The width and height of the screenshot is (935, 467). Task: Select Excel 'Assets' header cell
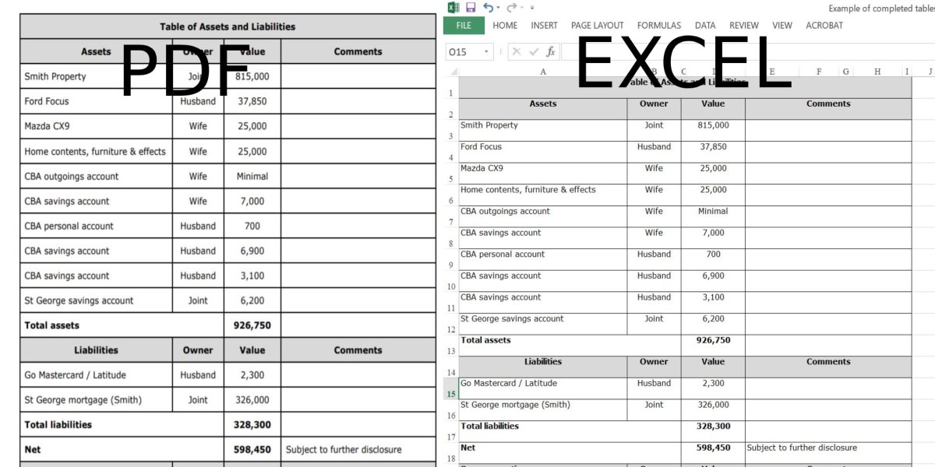[x=543, y=109]
